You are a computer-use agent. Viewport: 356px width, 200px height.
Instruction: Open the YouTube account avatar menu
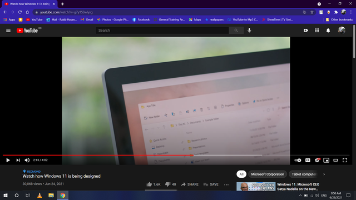point(342,30)
